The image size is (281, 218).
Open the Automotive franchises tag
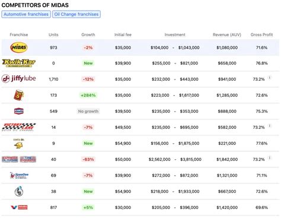click(x=26, y=14)
